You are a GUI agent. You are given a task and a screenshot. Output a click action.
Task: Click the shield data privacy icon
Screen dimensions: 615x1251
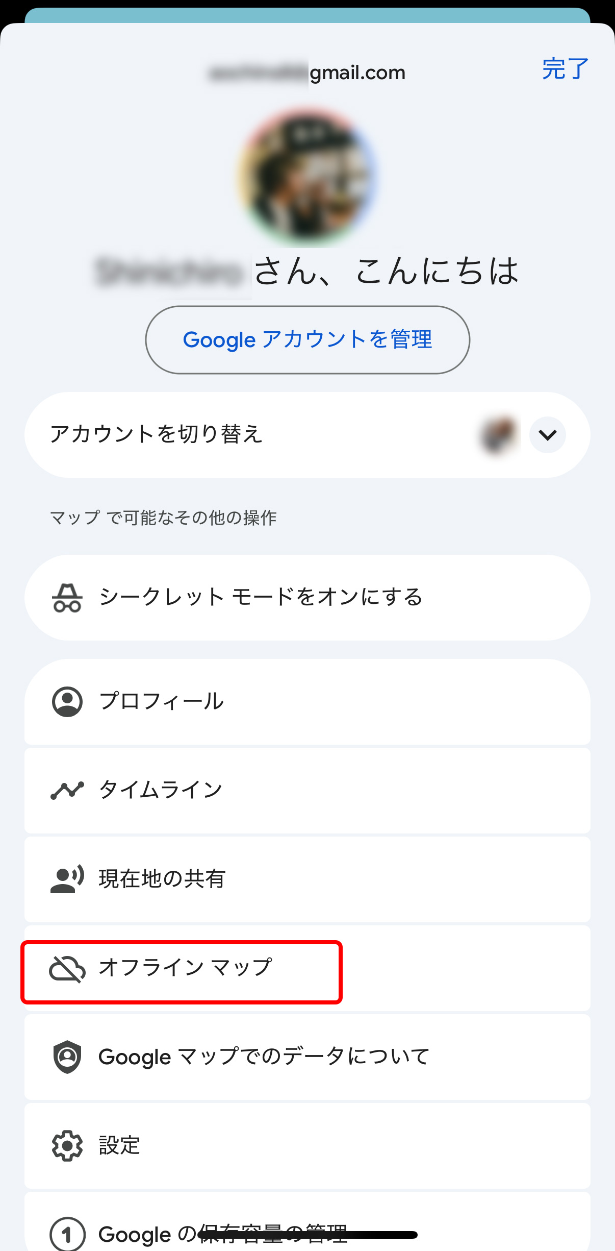(x=67, y=1057)
